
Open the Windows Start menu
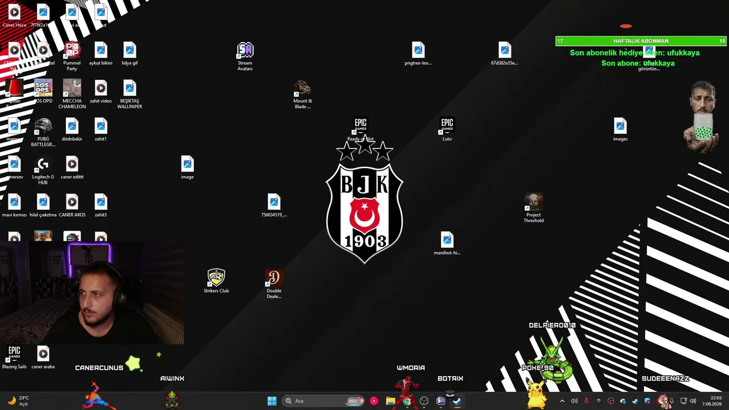pyautogui.click(x=272, y=401)
